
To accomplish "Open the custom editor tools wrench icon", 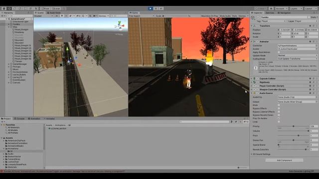I will point(36,8).
